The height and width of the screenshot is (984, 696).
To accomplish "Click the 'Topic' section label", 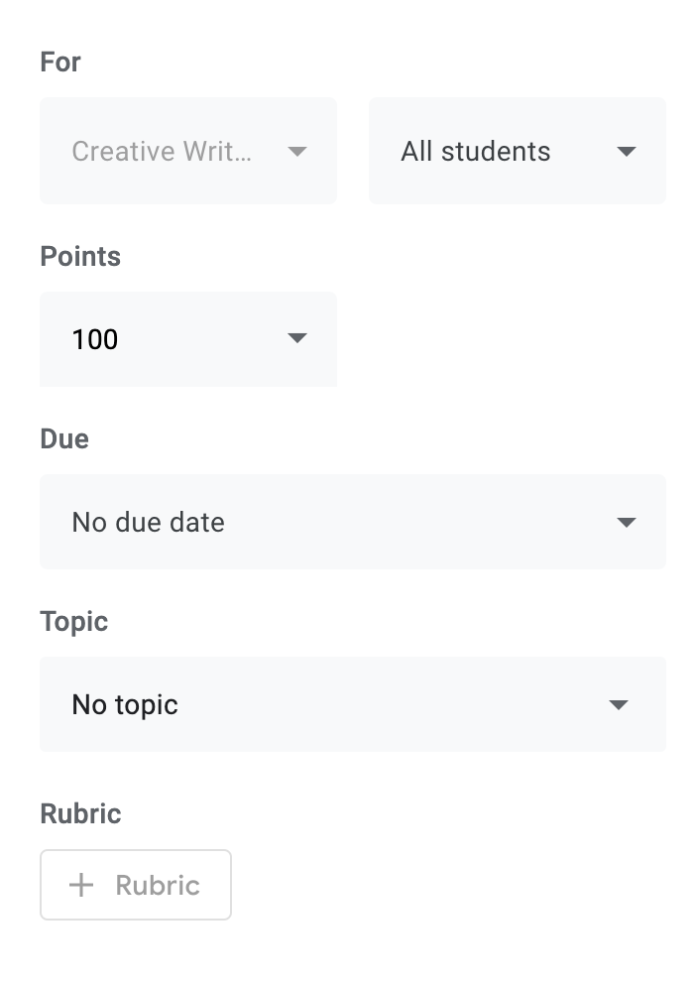I will tap(74, 621).
